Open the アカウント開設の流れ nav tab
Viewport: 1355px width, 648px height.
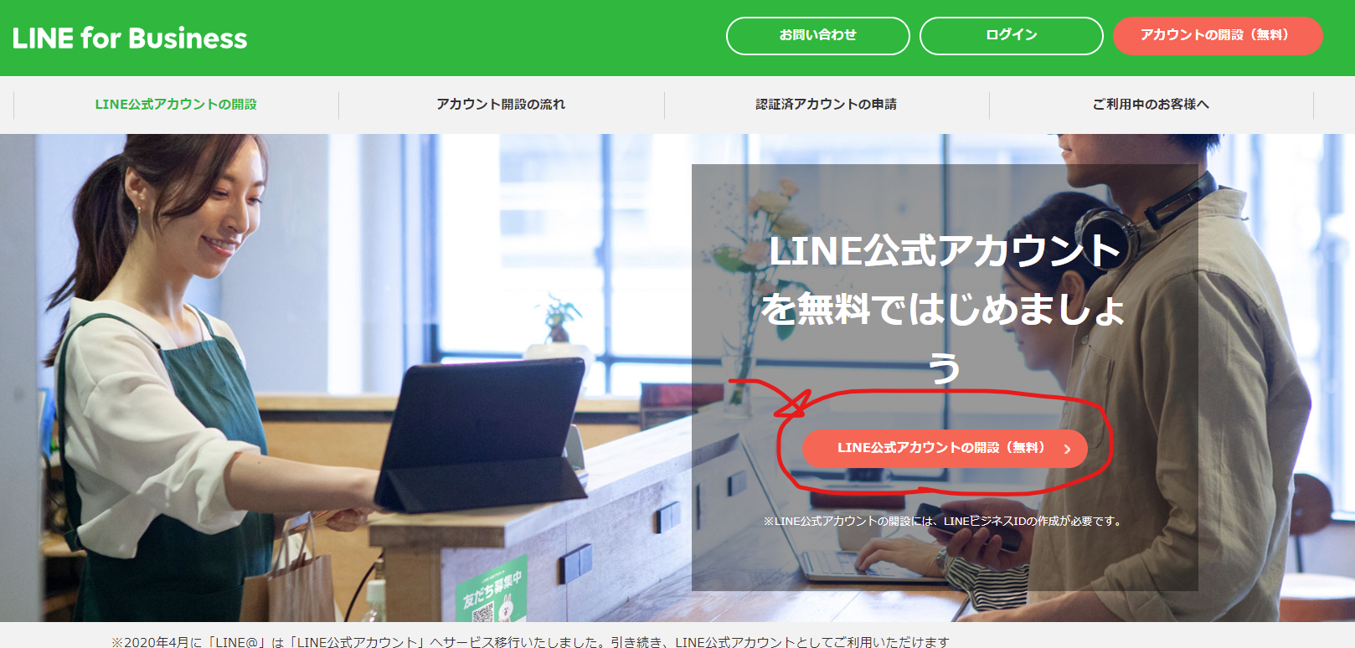tap(501, 105)
